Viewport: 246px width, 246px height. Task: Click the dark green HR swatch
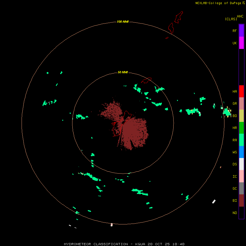click(241, 128)
